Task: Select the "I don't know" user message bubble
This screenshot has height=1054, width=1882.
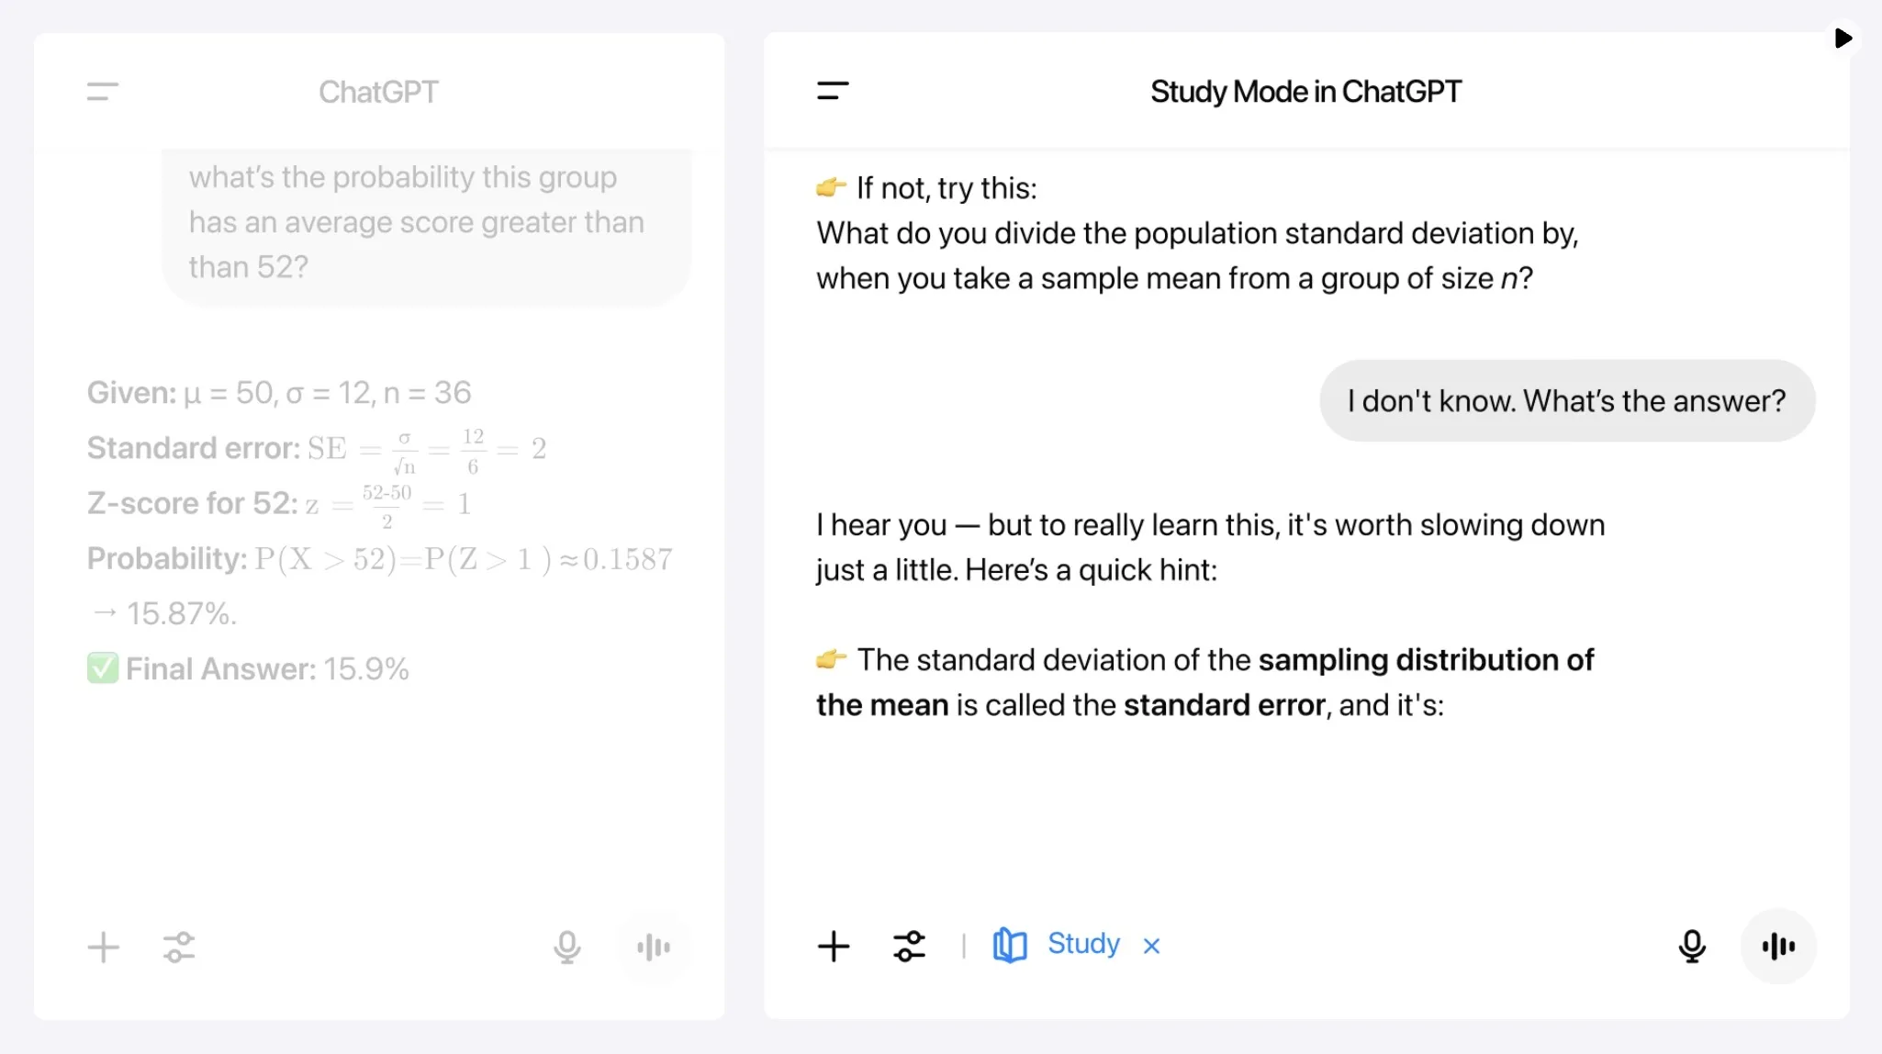Action: (x=1566, y=401)
